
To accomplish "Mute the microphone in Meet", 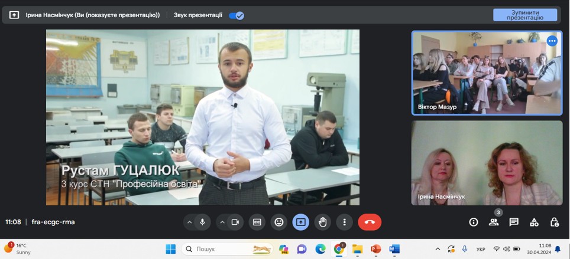I will [x=202, y=222].
